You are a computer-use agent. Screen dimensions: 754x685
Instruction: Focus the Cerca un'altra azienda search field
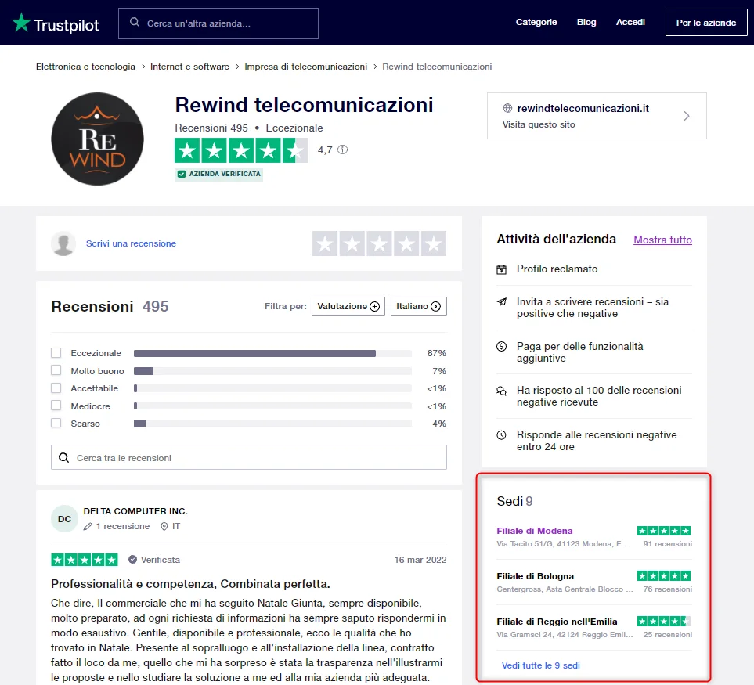click(x=218, y=23)
